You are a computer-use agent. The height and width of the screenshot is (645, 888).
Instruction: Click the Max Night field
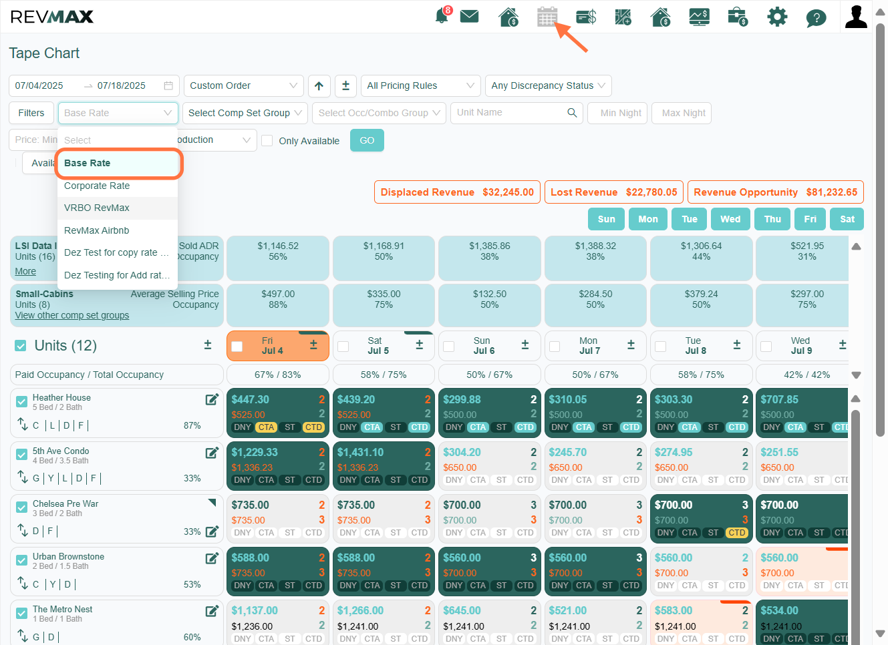coord(682,113)
